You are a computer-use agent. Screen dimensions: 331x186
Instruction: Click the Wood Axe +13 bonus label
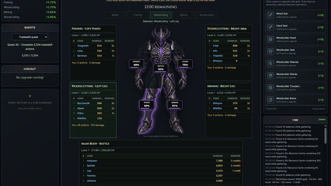coord(320,15)
